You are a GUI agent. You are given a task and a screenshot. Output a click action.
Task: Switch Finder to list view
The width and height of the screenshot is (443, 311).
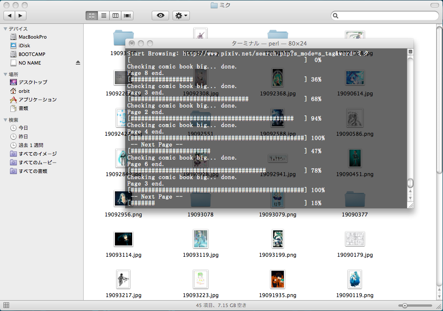(104, 16)
